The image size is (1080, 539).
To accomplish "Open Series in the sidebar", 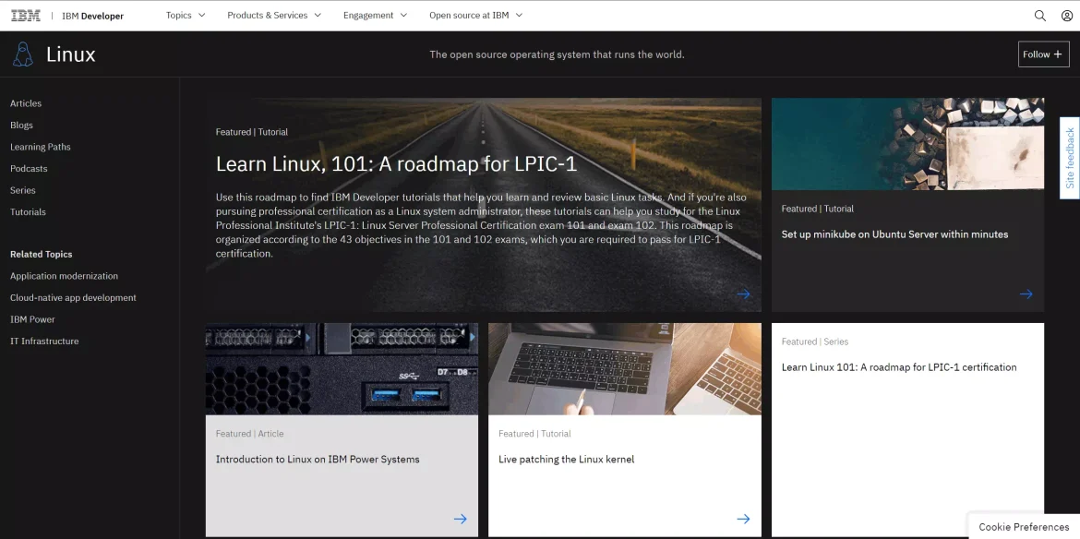I will click(23, 190).
